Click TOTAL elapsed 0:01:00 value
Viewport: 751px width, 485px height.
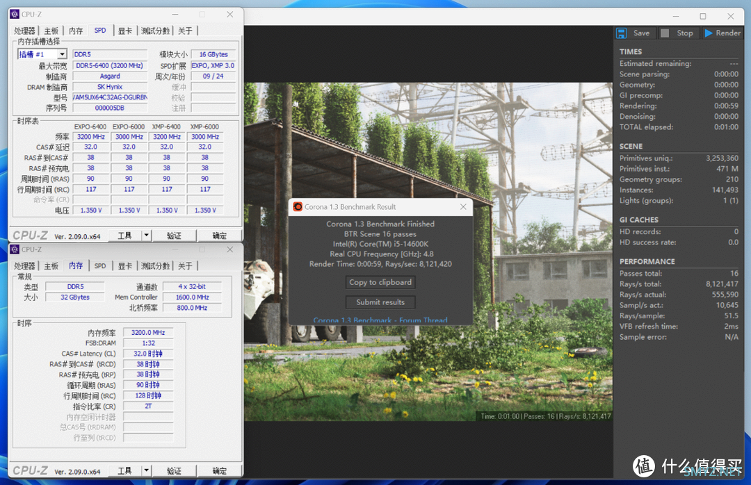click(x=726, y=127)
